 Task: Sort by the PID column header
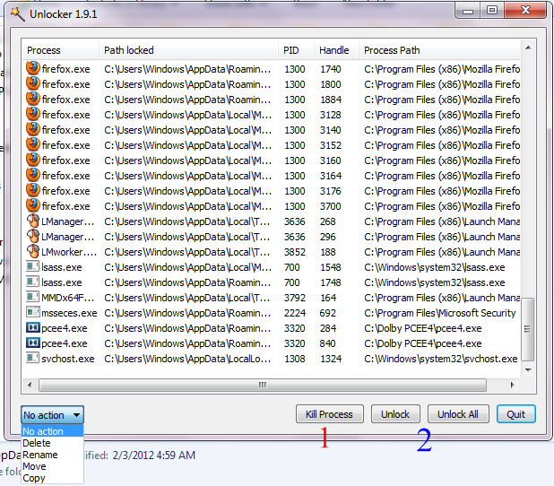(296, 50)
